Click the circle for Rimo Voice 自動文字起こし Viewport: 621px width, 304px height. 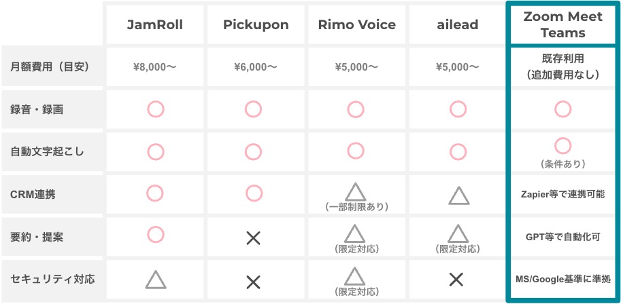(x=355, y=151)
